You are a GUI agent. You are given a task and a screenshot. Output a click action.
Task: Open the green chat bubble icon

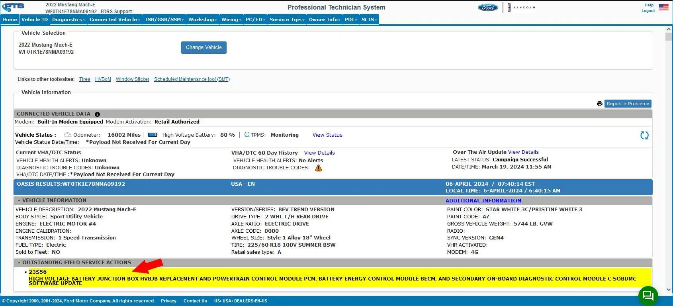[648, 296]
